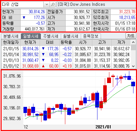Click the 다우 산업 name input field
Image resolution: width=137 pixels, height=131 pixels.
23,5
